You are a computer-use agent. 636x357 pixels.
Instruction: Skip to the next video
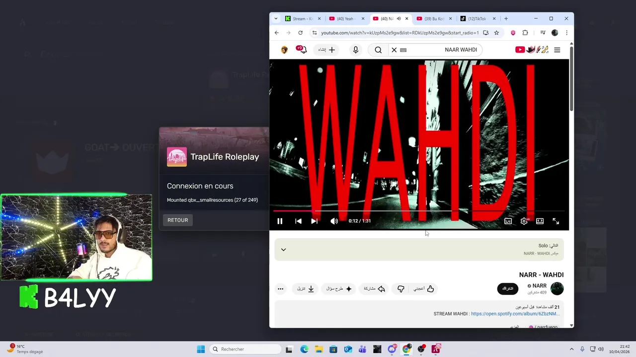(314, 221)
